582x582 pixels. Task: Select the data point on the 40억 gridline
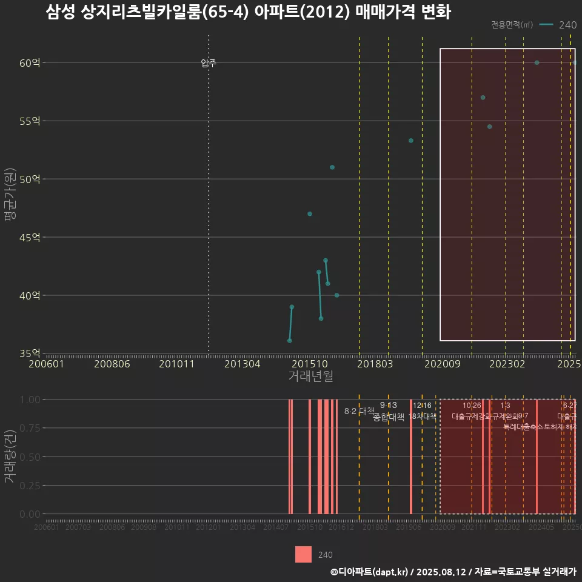tap(336, 295)
